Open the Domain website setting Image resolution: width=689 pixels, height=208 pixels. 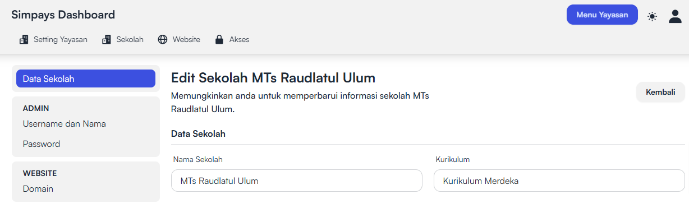coord(38,189)
